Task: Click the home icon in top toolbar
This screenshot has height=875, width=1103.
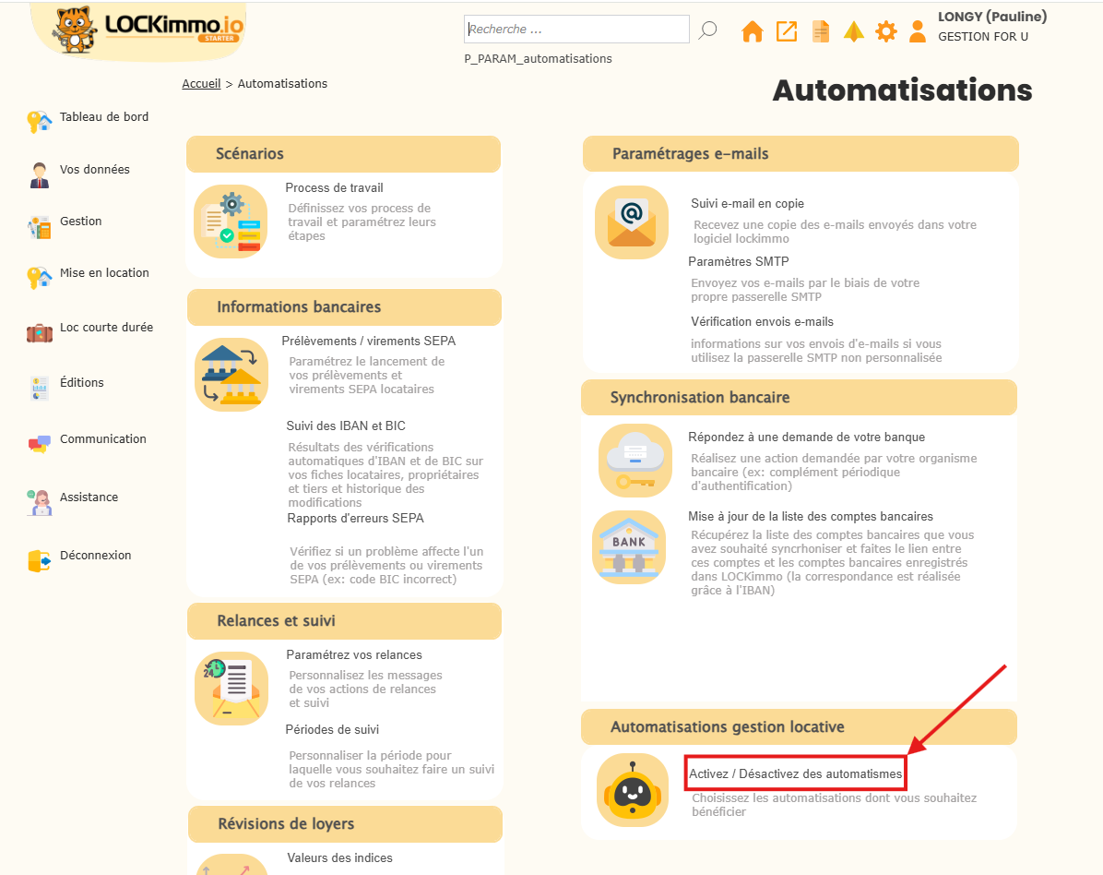Action: pos(753,31)
